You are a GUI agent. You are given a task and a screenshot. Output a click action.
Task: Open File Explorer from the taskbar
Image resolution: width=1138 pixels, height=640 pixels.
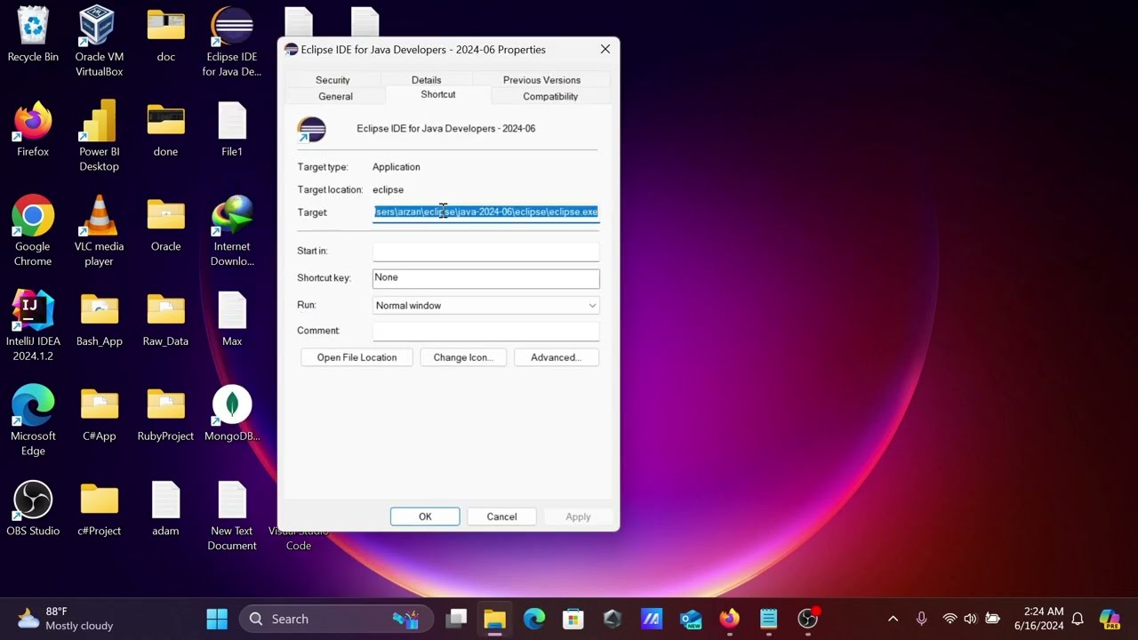(495, 619)
